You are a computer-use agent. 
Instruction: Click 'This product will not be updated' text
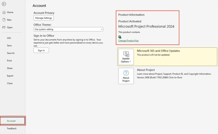click(x=153, y=55)
